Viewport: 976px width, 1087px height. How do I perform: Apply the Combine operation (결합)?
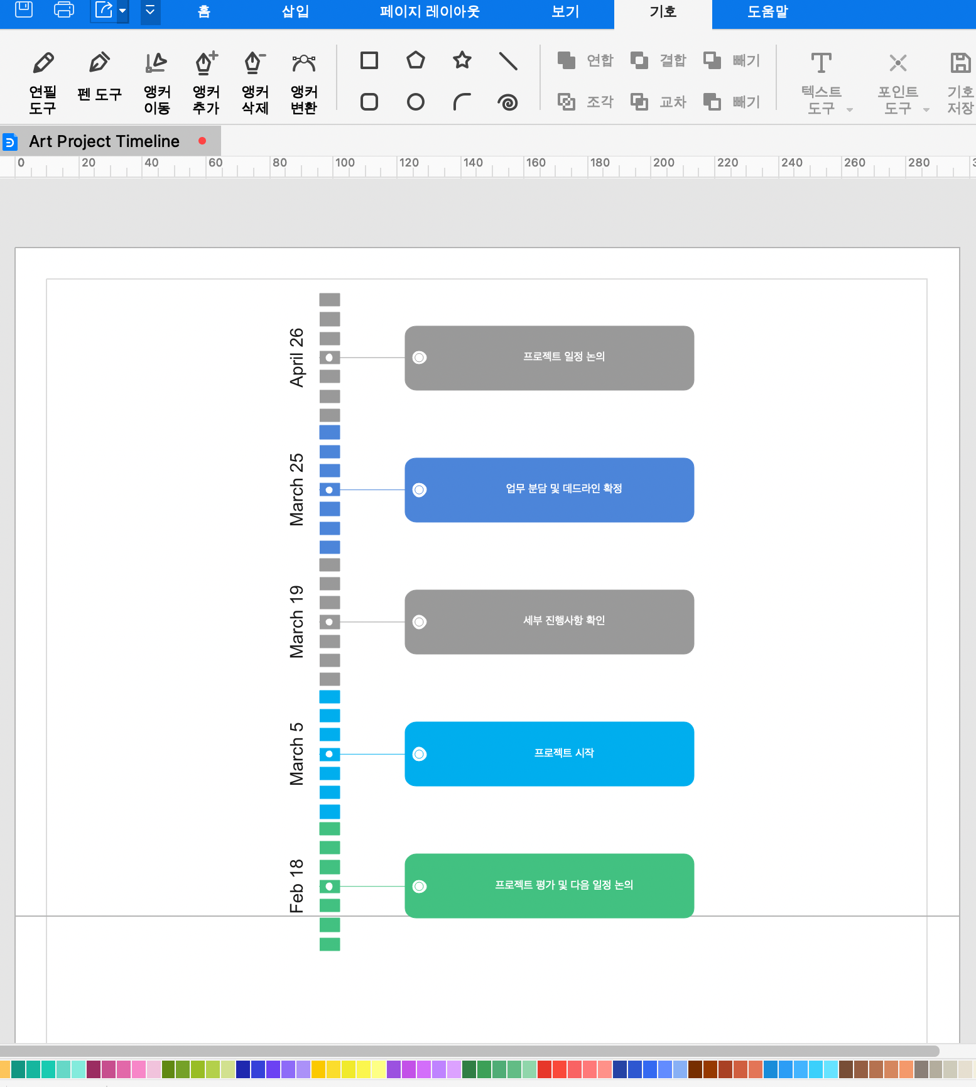pos(658,60)
